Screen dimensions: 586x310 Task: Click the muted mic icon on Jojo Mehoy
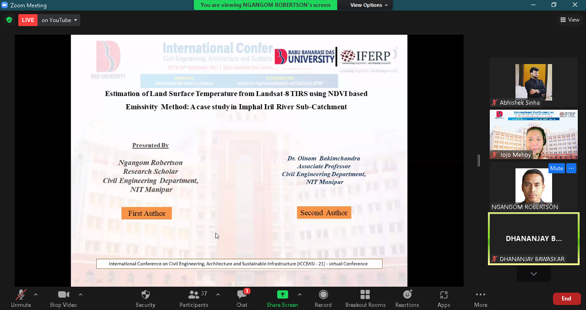tap(494, 155)
